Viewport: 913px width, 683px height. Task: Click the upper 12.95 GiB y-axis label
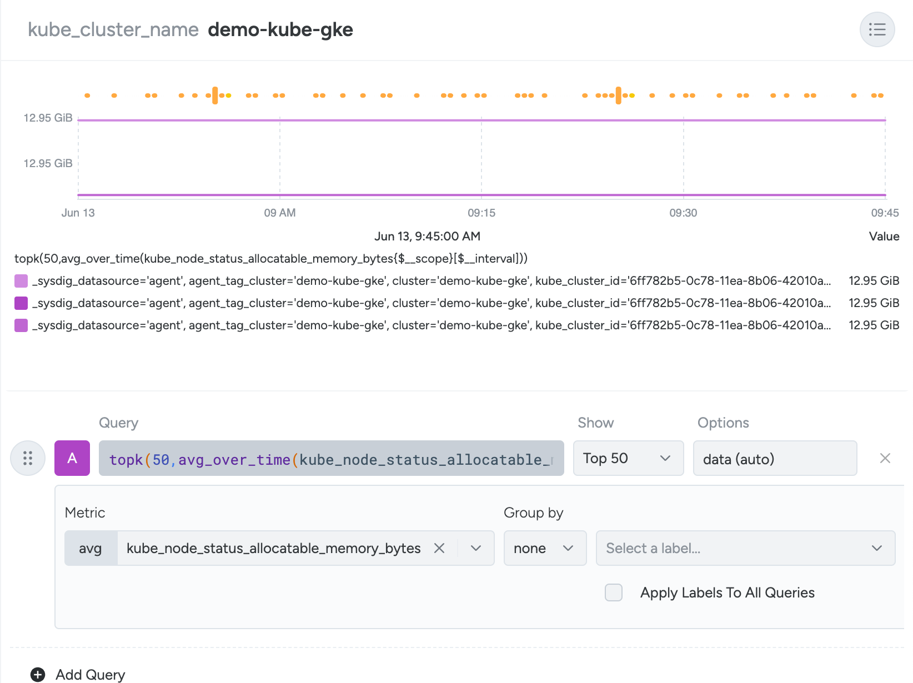(x=48, y=118)
